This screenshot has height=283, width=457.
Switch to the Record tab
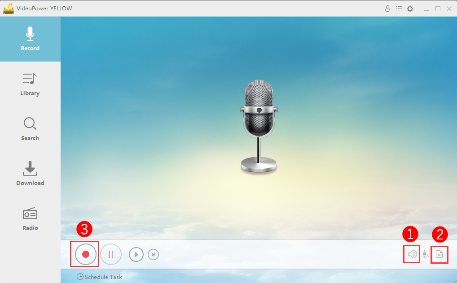tap(30, 39)
